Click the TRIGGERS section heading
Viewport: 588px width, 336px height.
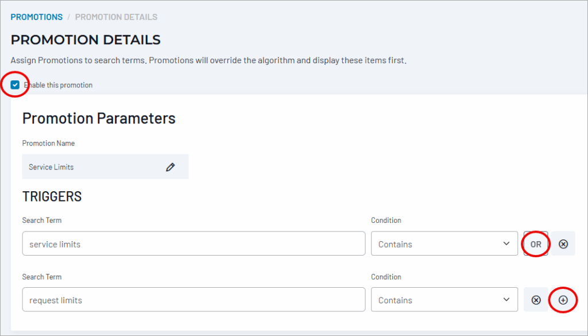[52, 196]
